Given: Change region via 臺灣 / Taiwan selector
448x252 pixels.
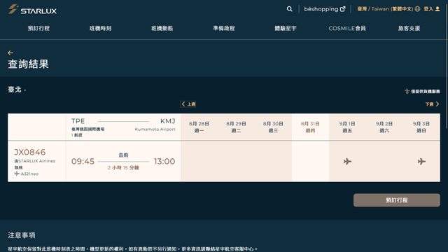Looking at the screenshot, I should [x=388, y=9].
